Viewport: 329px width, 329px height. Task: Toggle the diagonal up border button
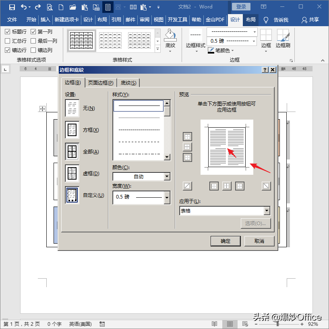[x=187, y=186]
